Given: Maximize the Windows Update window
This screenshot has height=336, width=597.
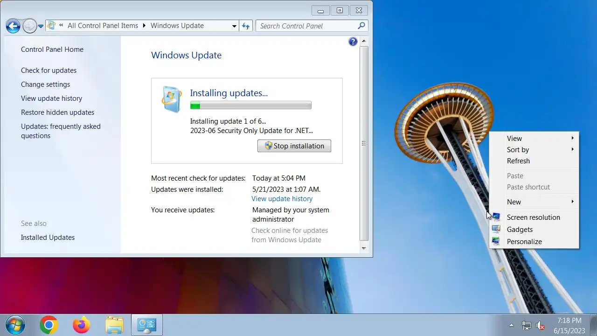Looking at the screenshot, I should coord(340,10).
